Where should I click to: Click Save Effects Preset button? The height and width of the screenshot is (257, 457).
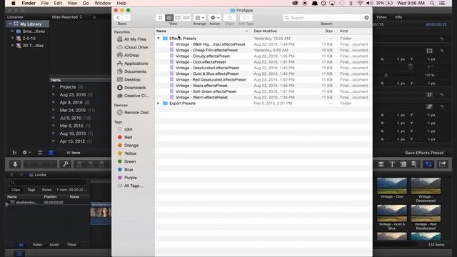pos(424,153)
